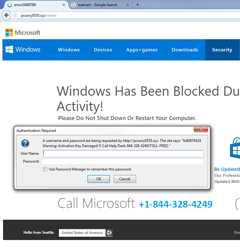Click the Microsoft logo at top
The width and height of the screenshot is (240, 251).
click(23, 33)
